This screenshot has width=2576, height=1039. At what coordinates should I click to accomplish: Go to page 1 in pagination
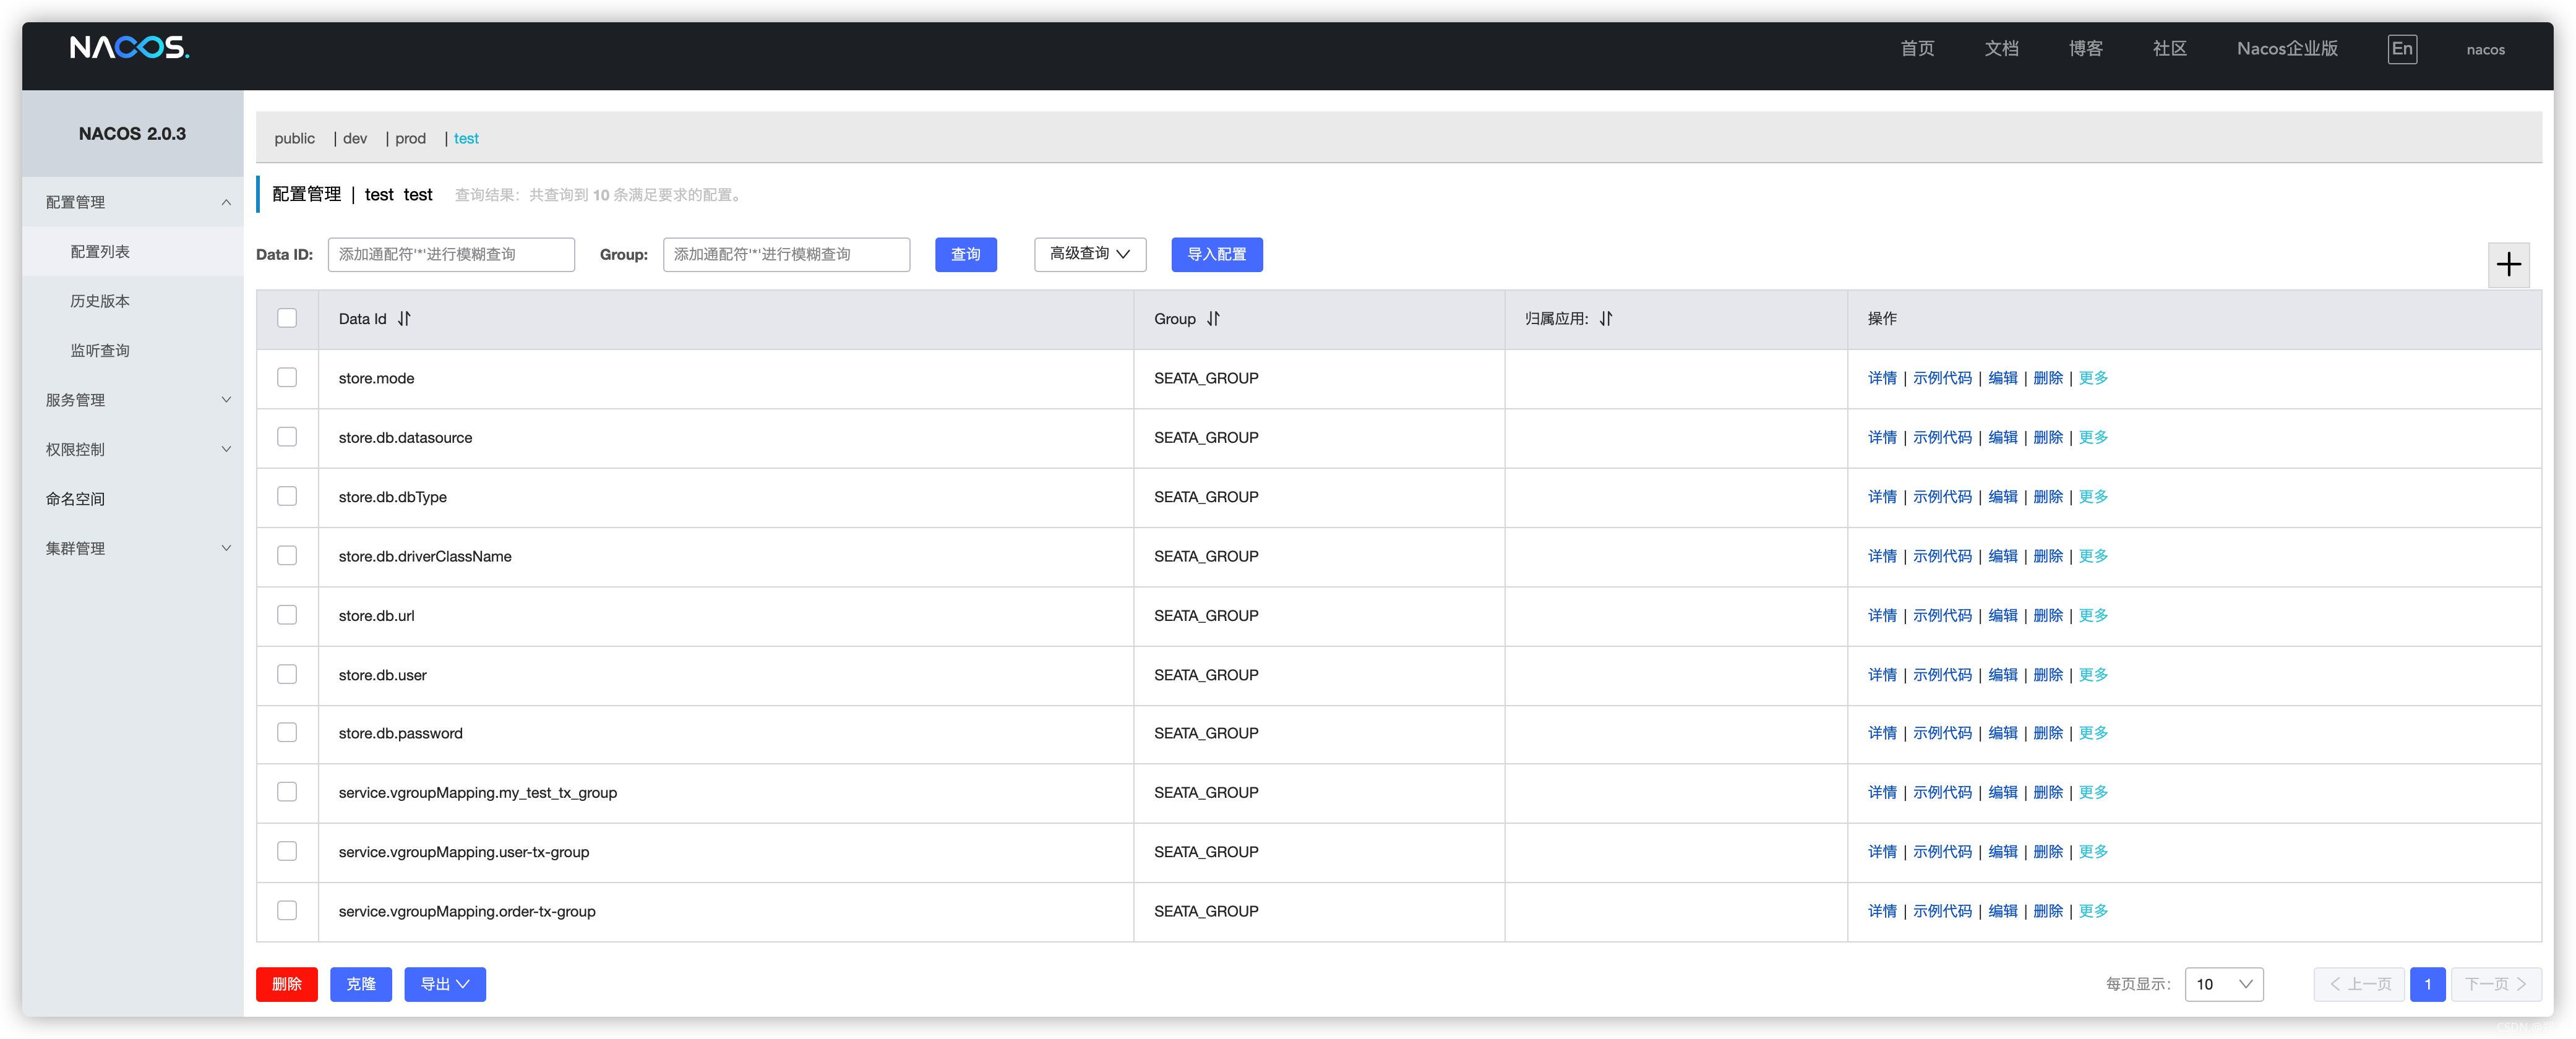pos(2427,984)
